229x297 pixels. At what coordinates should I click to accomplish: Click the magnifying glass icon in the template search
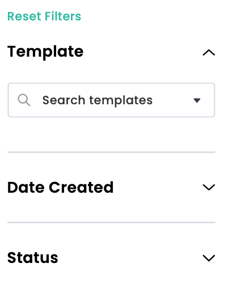(24, 100)
